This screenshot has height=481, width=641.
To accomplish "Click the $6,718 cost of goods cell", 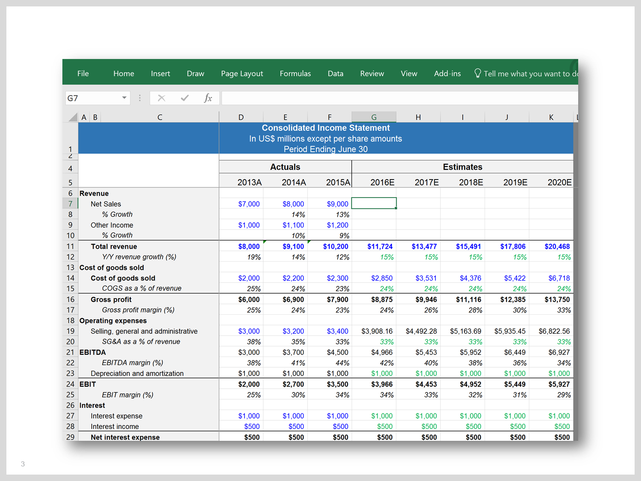I will [x=551, y=278].
